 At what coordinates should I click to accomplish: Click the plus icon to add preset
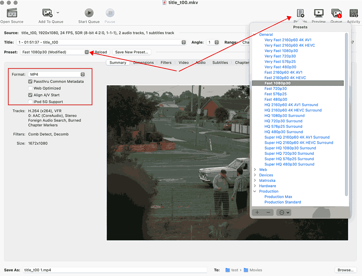257,212
